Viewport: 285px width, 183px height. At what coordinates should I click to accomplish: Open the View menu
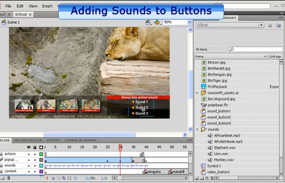pyautogui.click(x=33, y=6)
